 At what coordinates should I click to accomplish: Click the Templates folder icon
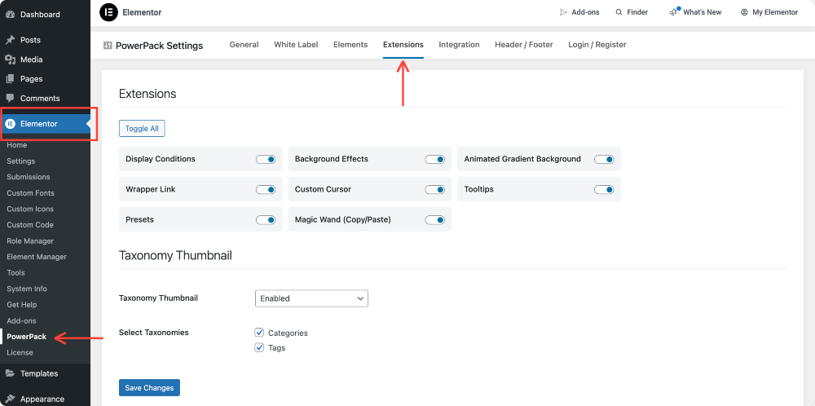tap(10, 373)
